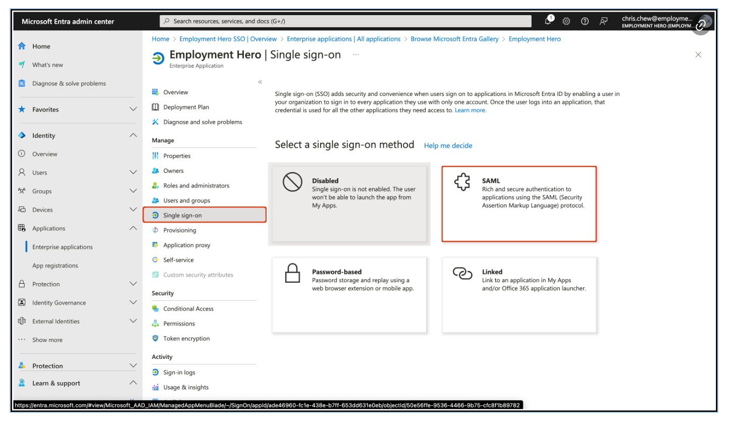This screenshot has height=423, width=732.
Task: Click the Employment Hero application logo icon
Action: 158,59
